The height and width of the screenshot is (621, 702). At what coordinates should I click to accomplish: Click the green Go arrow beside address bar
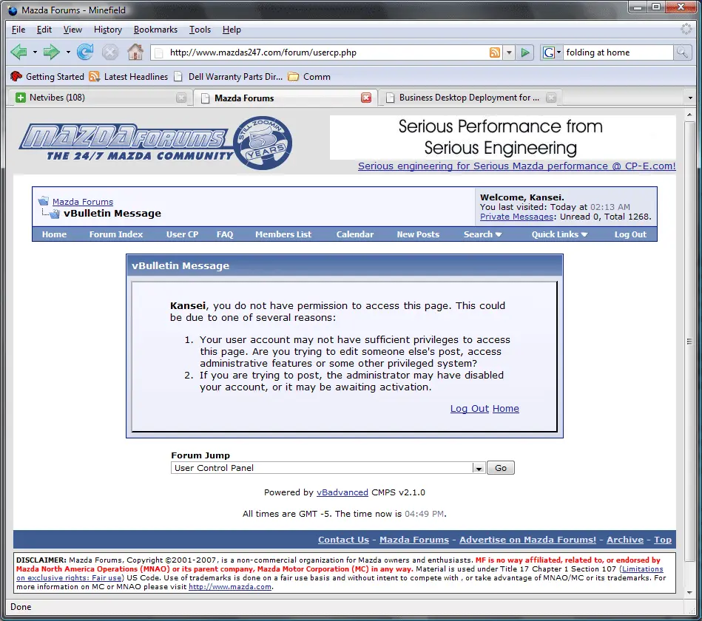tap(524, 52)
